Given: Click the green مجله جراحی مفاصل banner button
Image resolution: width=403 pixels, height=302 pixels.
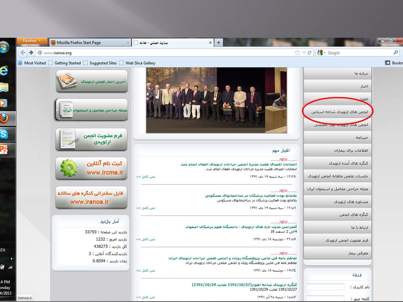Looking at the screenshot, I should [92, 109].
